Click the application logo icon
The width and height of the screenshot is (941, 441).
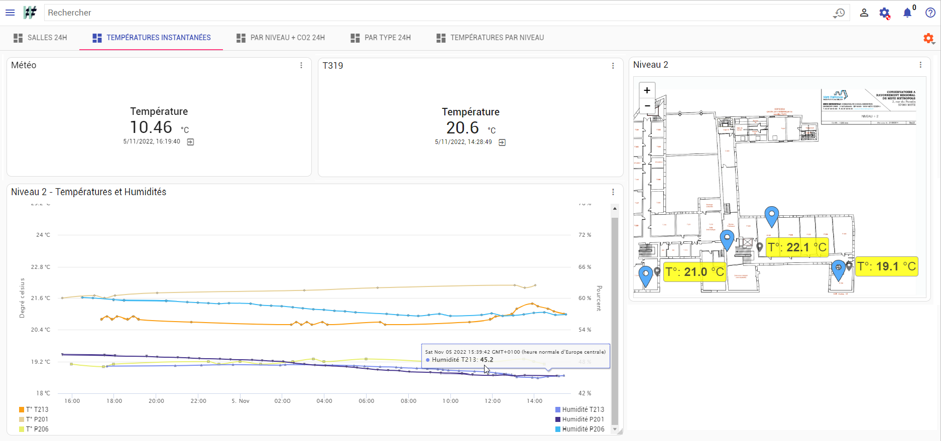tap(30, 13)
